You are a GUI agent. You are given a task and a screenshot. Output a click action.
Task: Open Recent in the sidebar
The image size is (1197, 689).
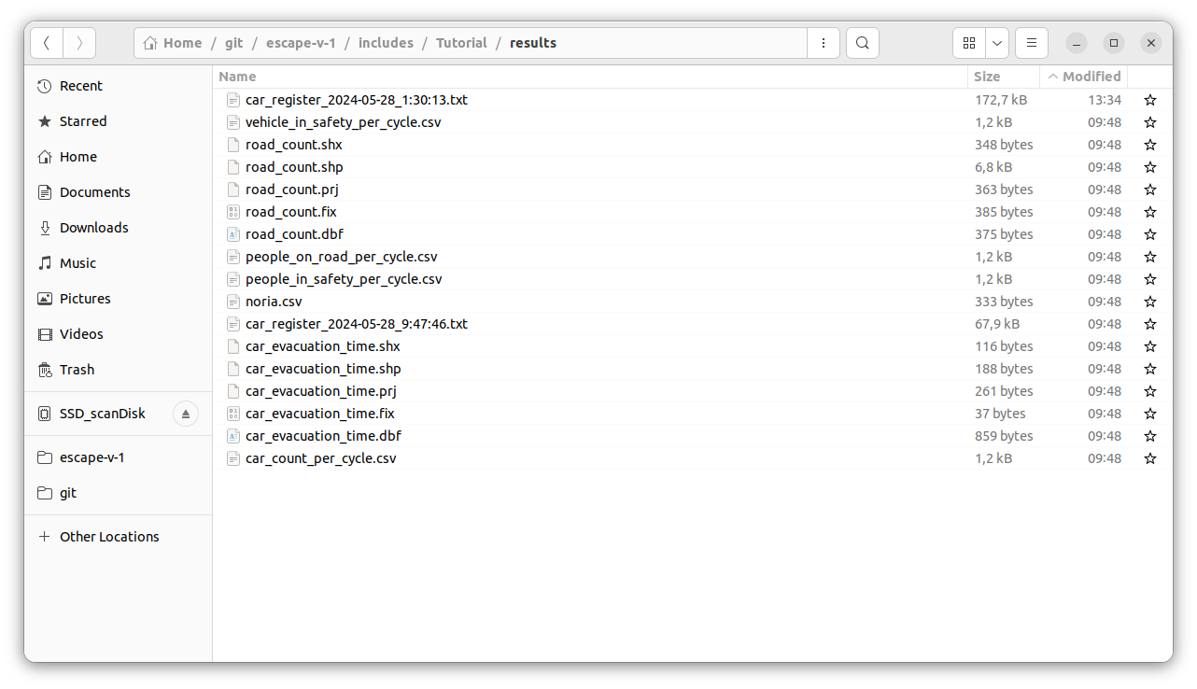click(80, 86)
